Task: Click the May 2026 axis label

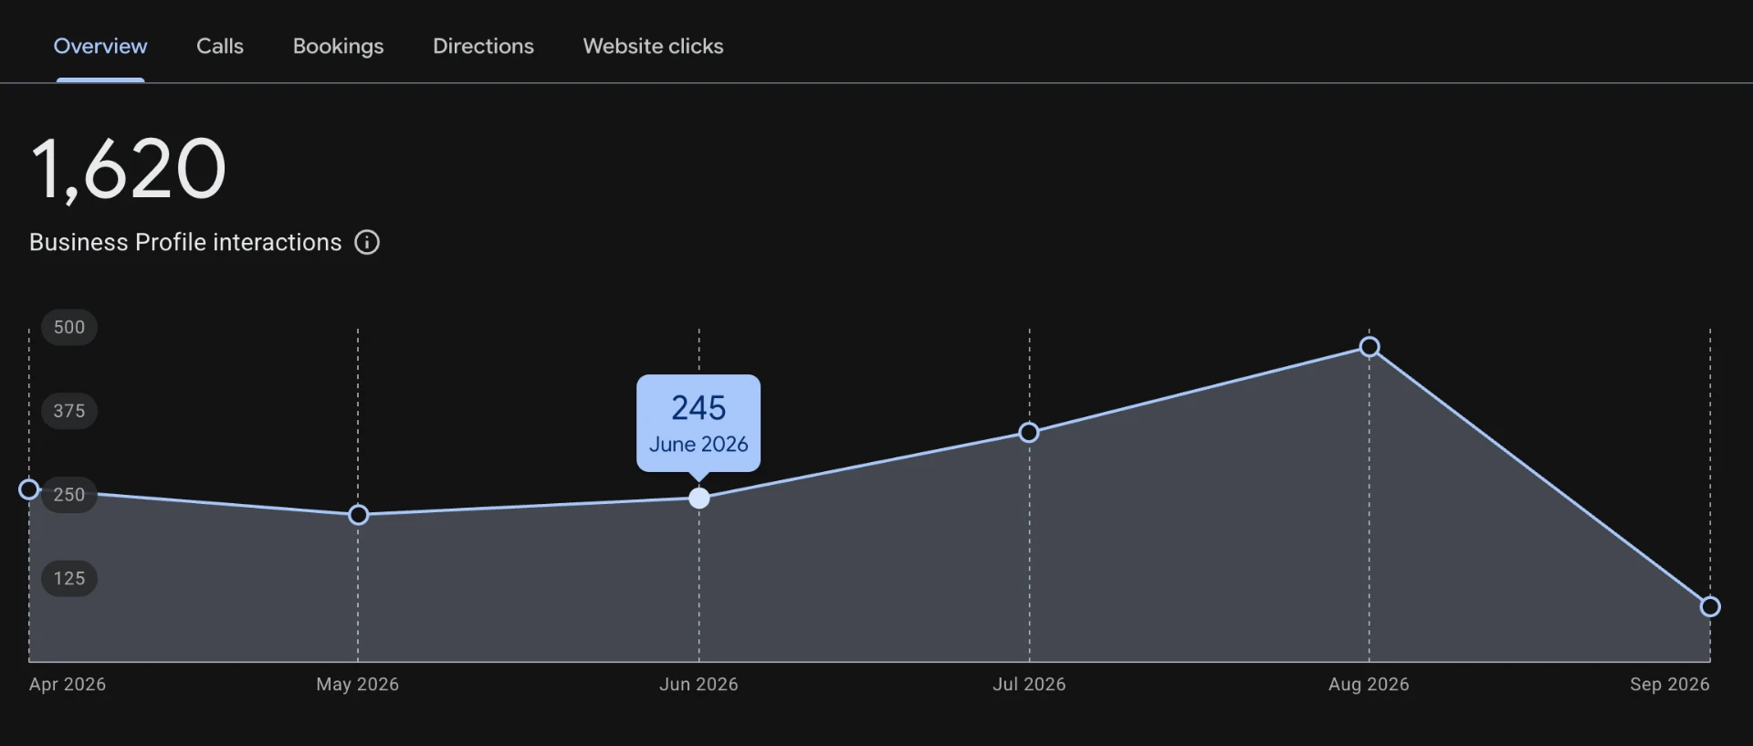Action: 358,684
